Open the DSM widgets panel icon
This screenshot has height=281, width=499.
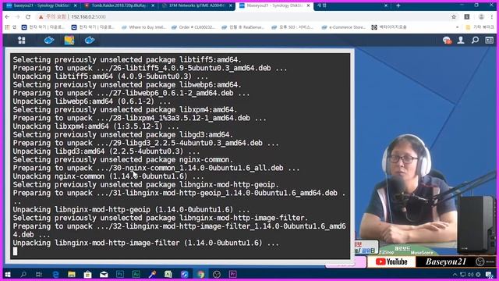tap(489, 40)
